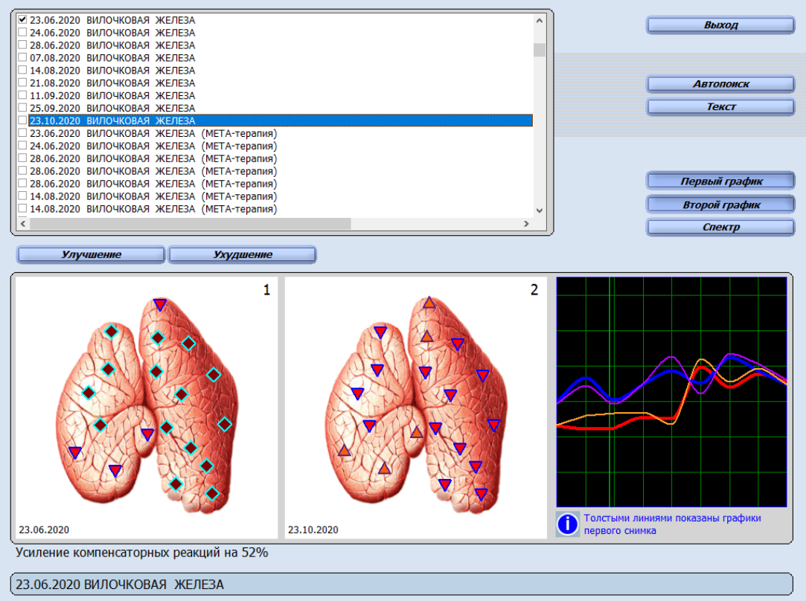Image resolution: width=806 pixels, height=601 pixels.
Task: Click the black spectrum graph panel
Action: pos(671,392)
